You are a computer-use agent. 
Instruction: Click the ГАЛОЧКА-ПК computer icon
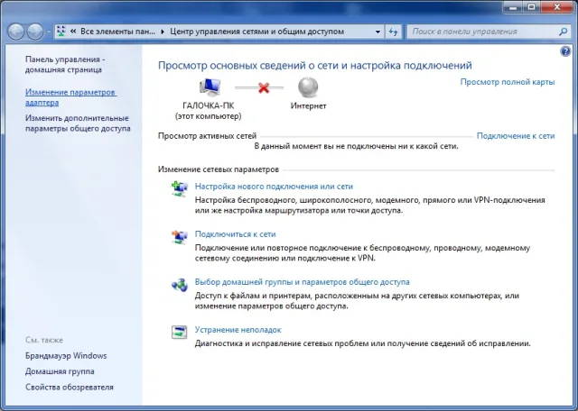tap(210, 87)
